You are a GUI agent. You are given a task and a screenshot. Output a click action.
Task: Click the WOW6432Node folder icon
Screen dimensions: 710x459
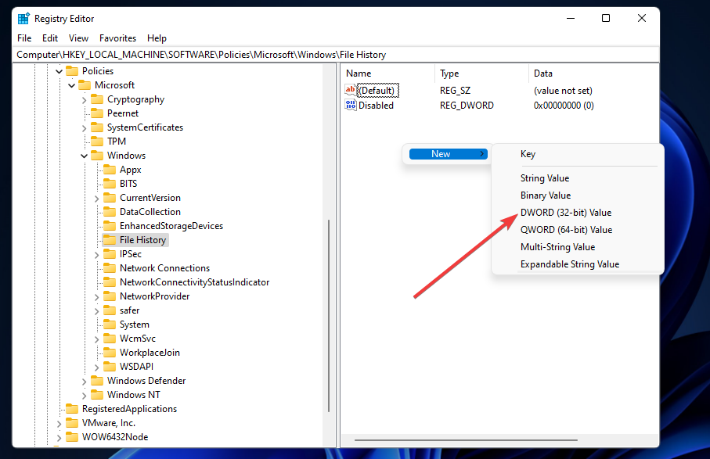coord(72,437)
